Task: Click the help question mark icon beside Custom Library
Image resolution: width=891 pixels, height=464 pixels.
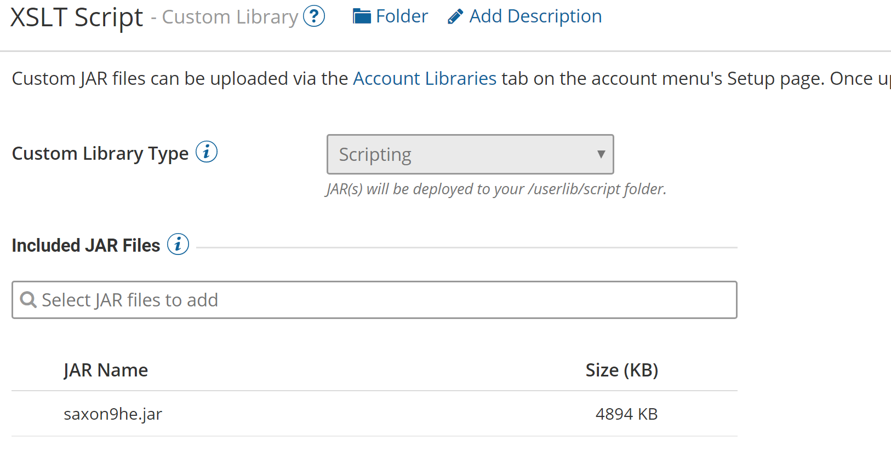Action: (314, 16)
